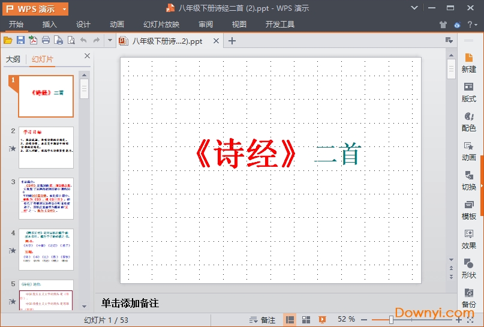The height and width of the screenshot is (327, 484).
Task: Click the Print icon
Action: click(46, 40)
